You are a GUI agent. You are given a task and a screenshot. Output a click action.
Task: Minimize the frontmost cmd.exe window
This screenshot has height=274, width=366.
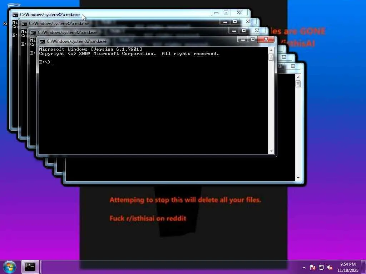pos(243,39)
